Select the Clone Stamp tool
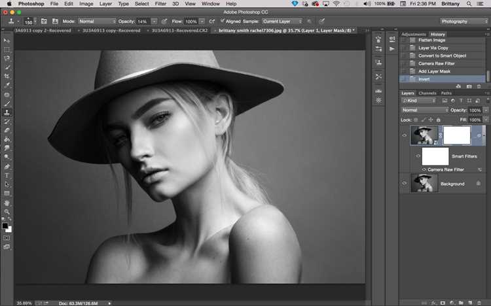The width and height of the screenshot is (491, 306). 7,112
